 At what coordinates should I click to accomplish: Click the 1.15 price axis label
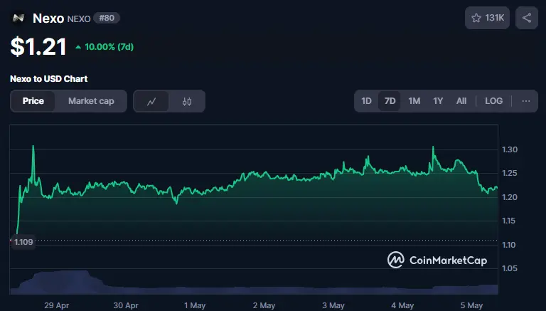coord(509,221)
